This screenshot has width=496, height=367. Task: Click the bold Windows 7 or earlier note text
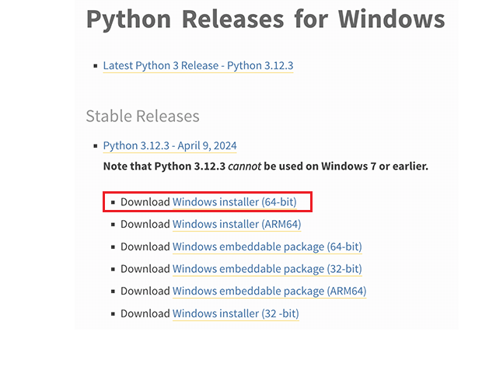pyautogui.click(x=375, y=166)
